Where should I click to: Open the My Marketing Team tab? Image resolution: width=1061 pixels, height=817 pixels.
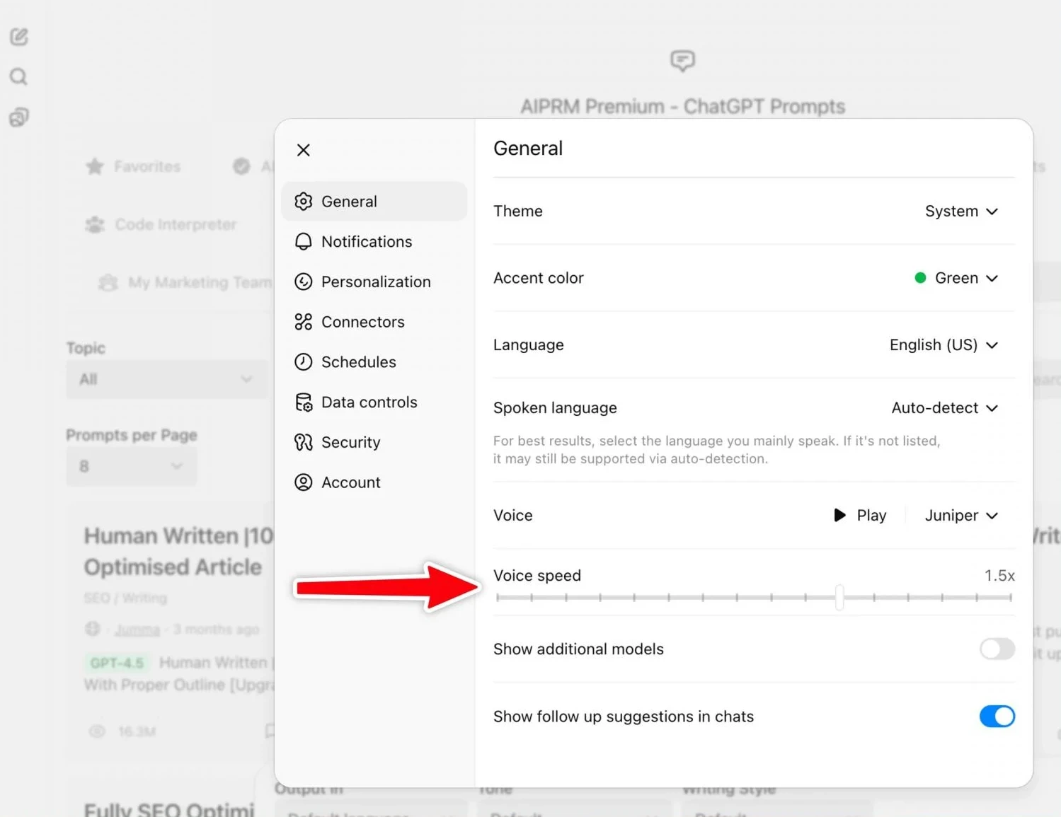tap(185, 283)
